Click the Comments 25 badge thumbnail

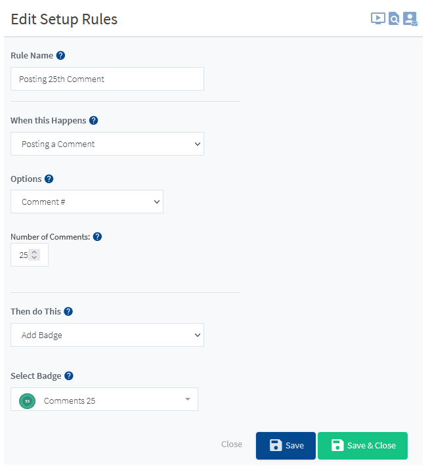pyautogui.click(x=28, y=401)
